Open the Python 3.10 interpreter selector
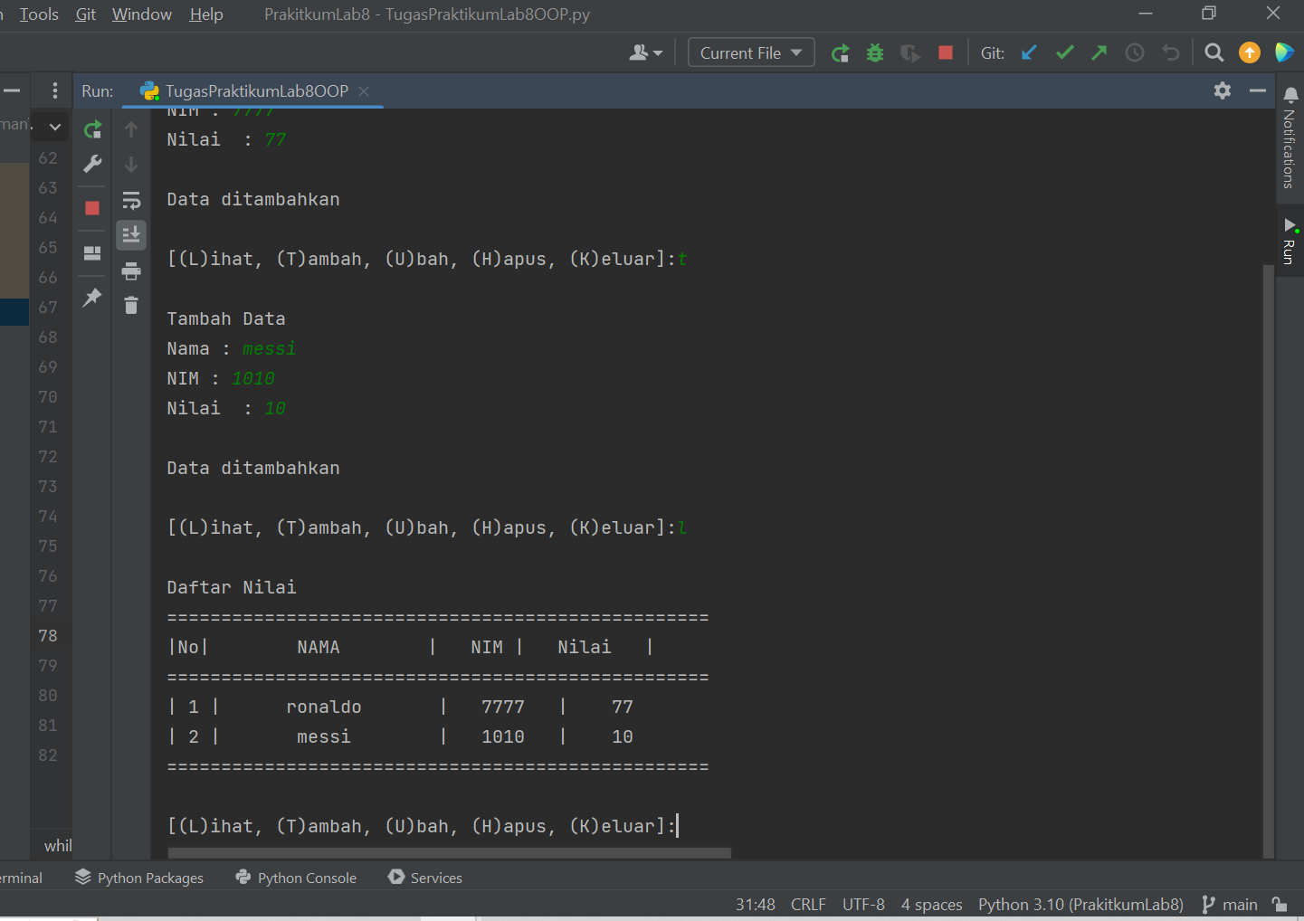 pyautogui.click(x=1080, y=904)
